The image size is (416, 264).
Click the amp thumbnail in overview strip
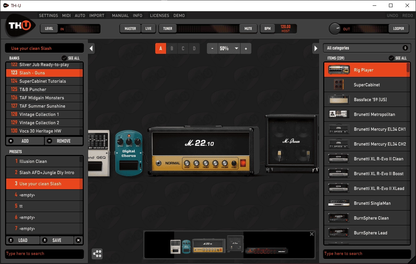pyautogui.click(x=208, y=246)
